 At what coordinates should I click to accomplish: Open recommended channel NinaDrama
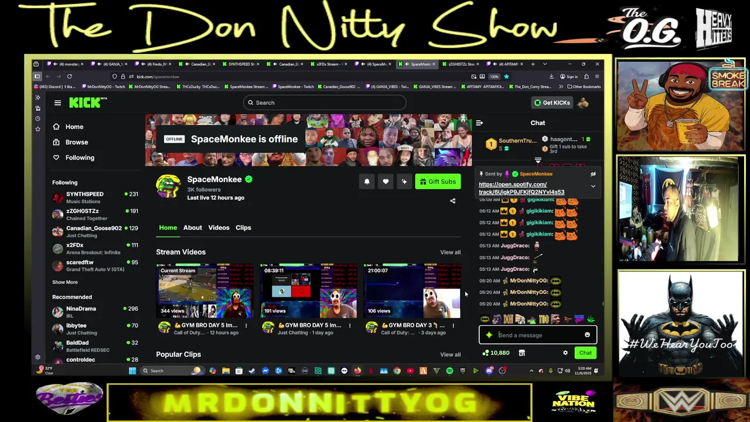(x=95, y=312)
